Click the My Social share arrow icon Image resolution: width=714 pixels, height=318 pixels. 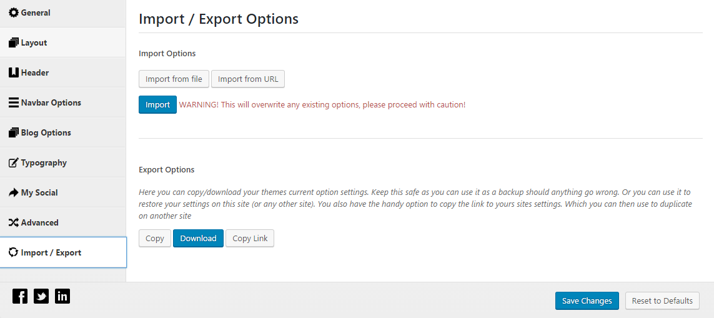[13, 192]
